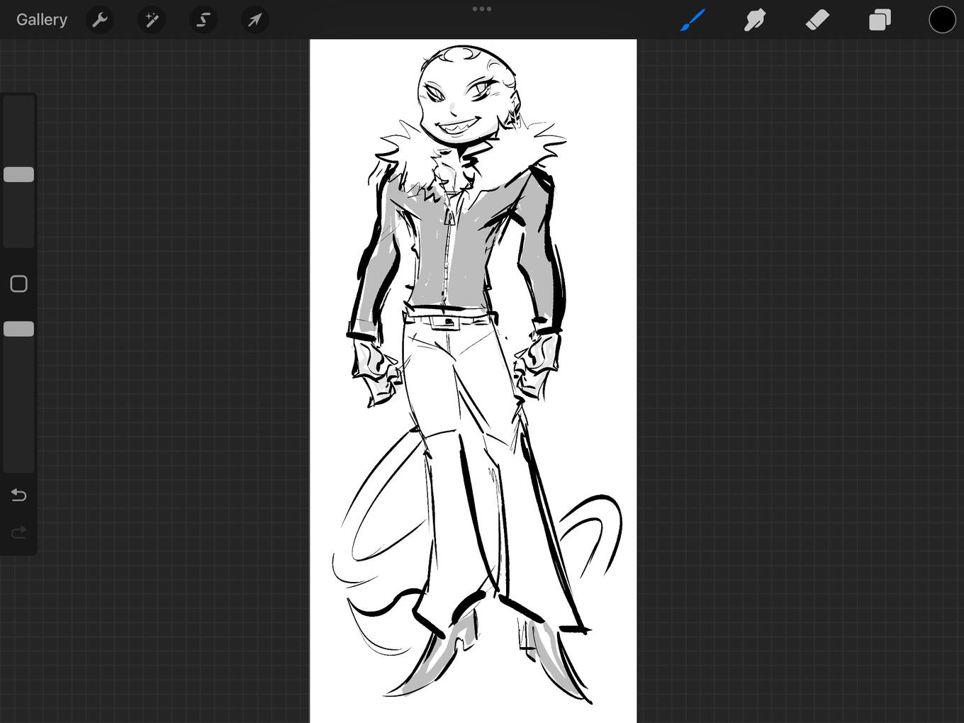This screenshot has height=723, width=964.
Task: Undo the last stroke
Action: coord(19,495)
